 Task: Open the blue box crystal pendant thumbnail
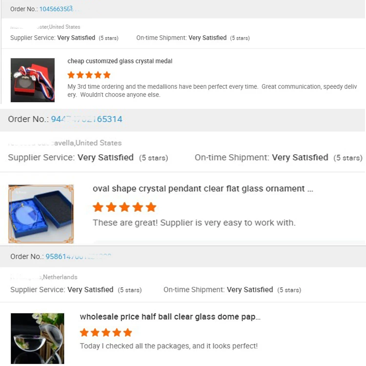point(41,214)
